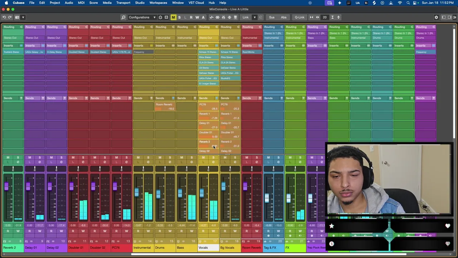Expand Routing rack header on Reverb 2 channel

click(13, 27)
